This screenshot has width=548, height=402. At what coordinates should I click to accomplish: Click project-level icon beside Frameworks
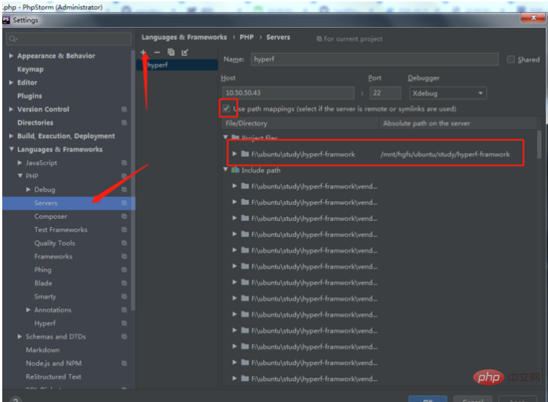point(124,256)
